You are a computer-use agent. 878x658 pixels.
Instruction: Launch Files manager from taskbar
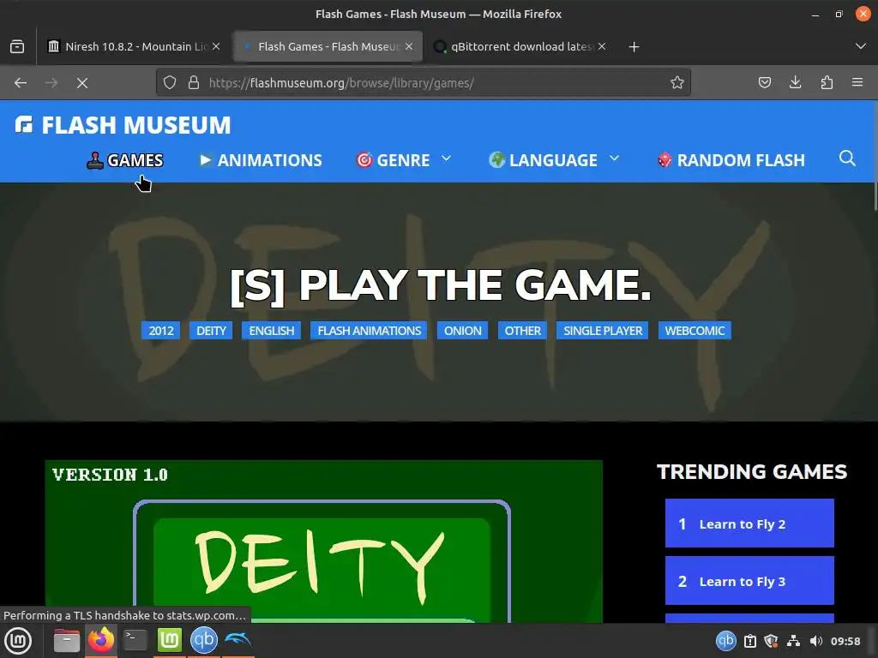(67, 641)
